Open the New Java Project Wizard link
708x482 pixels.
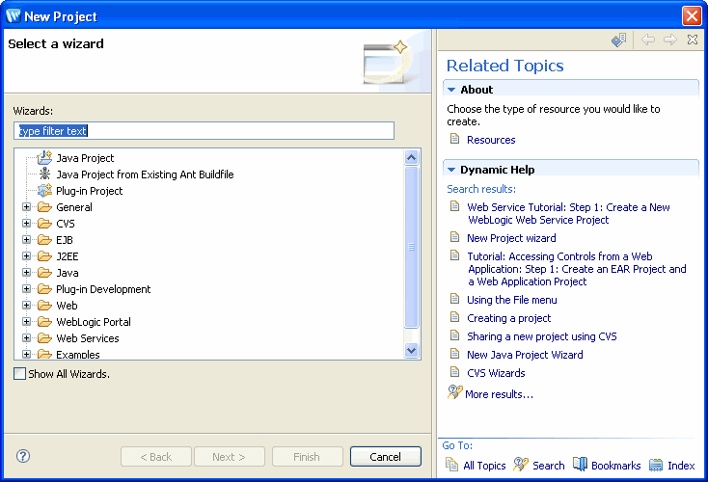[525, 355]
